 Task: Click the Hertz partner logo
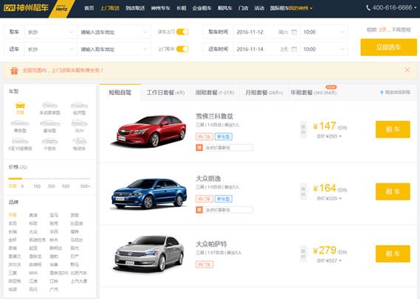[61, 8]
